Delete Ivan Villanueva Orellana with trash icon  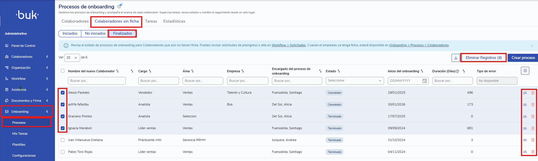coord(533,140)
